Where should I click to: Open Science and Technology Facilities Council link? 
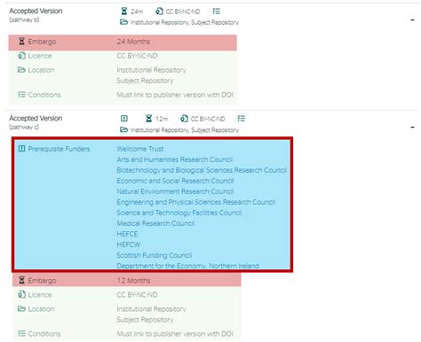179,213
